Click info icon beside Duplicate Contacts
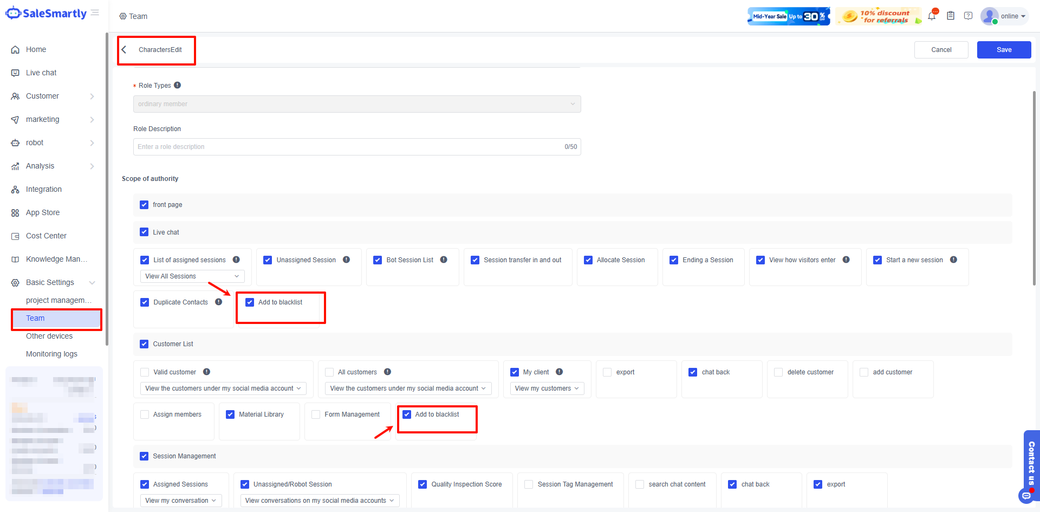 point(219,302)
